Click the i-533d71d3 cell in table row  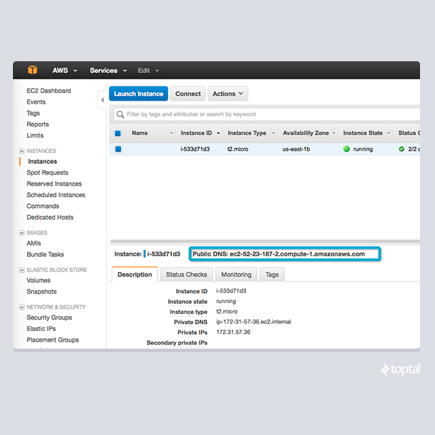pyautogui.click(x=195, y=149)
